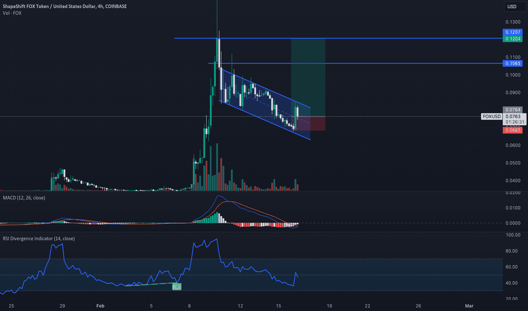The width and height of the screenshot is (528, 311).
Task: Select the descending parallel channel drawing
Action: point(265,104)
